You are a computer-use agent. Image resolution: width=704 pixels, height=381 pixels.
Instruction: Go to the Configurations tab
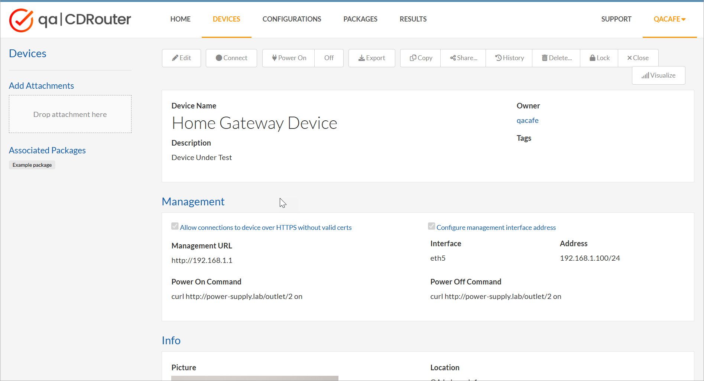click(292, 19)
